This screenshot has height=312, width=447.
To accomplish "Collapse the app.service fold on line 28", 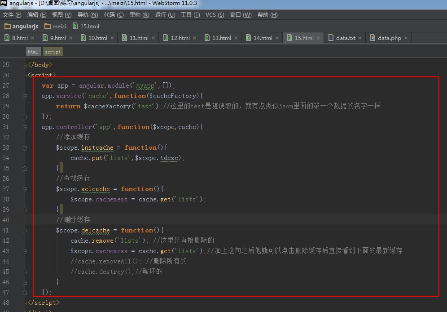I will point(25,96).
